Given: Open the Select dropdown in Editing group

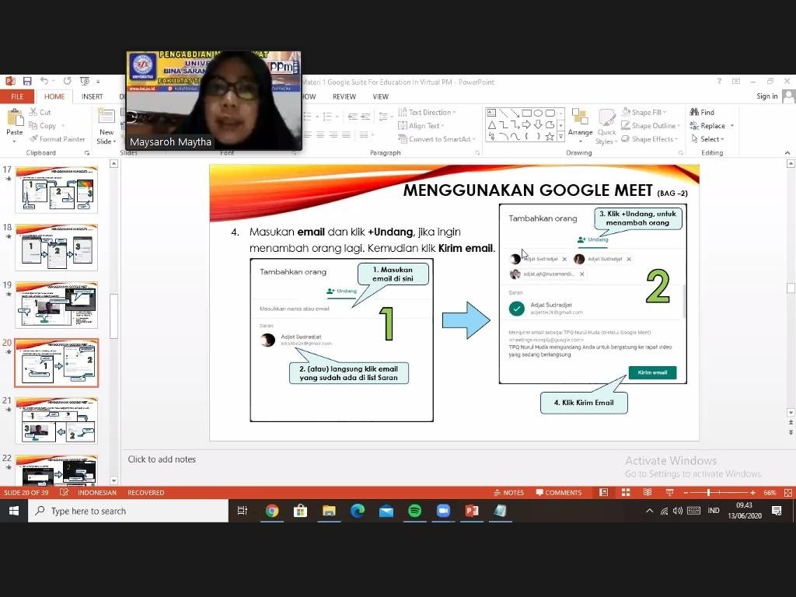Looking at the screenshot, I should (x=707, y=139).
